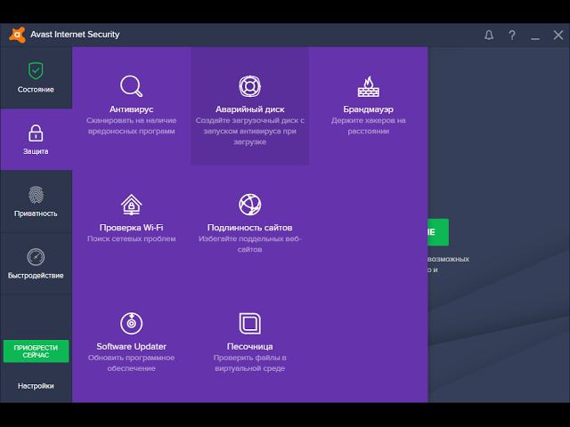Click 'Держите хакеров на расстоянии' description
The image size is (570, 427).
pyautogui.click(x=368, y=125)
